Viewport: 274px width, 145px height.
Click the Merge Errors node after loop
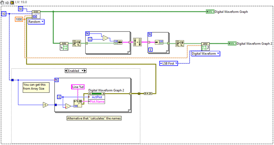pyautogui.click(x=148, y=94)
